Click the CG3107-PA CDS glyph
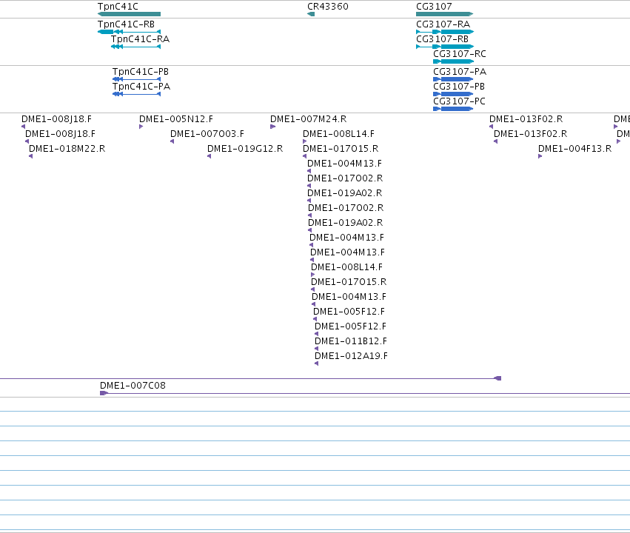Screen dimensions: 630x533 453,79
